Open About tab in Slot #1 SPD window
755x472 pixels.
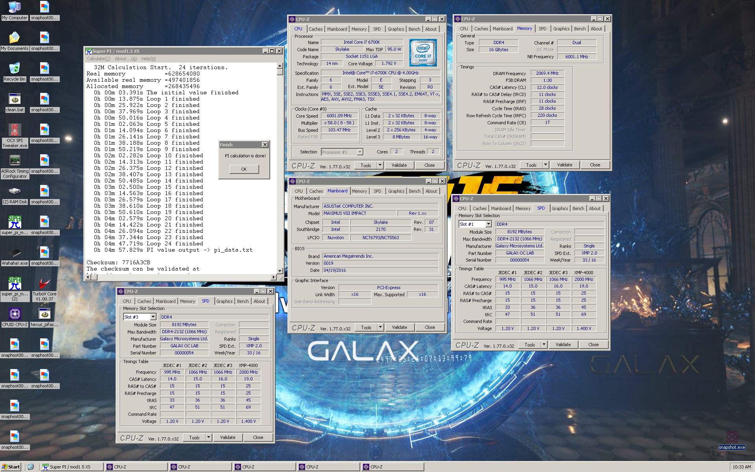click(595, 208)
